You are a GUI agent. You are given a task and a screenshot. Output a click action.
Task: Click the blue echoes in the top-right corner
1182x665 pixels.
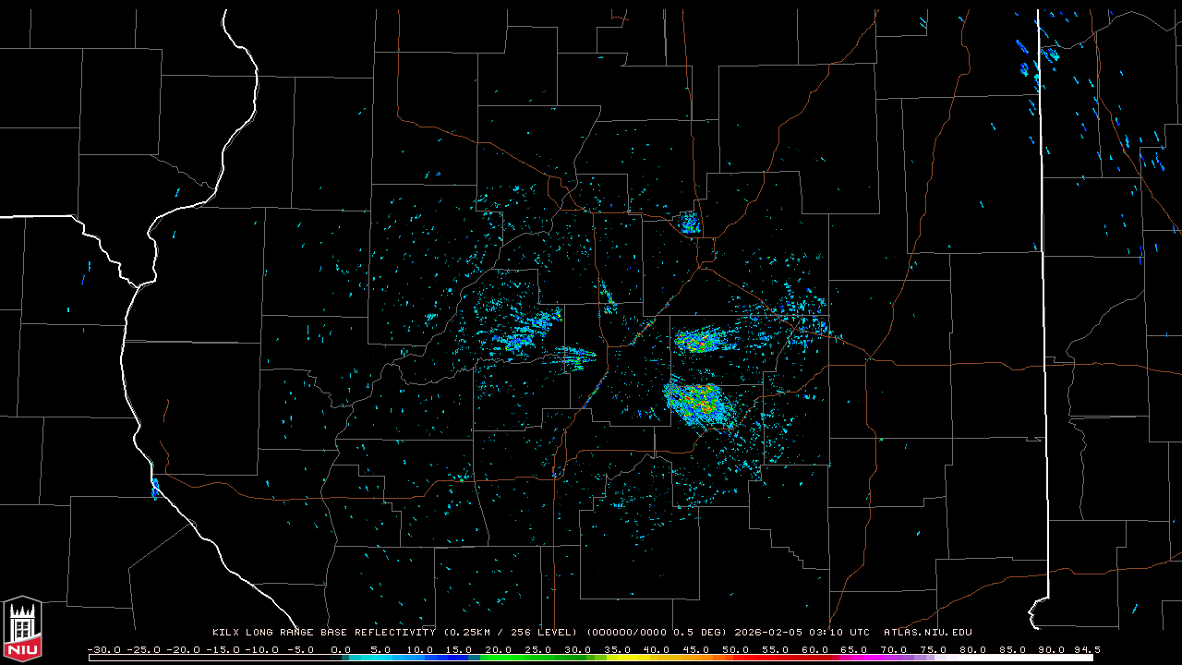click(1049, 54)
